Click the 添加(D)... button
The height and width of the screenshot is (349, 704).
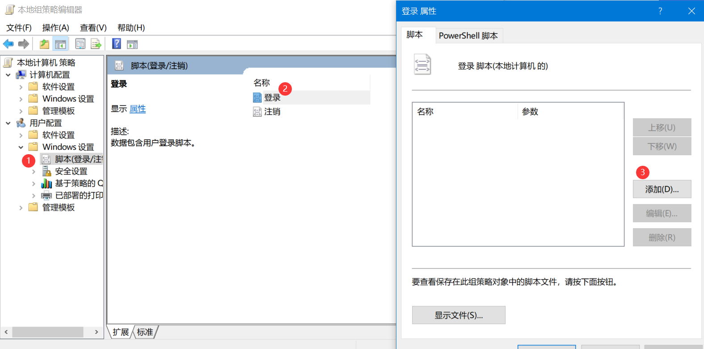[x=662, y=189]
